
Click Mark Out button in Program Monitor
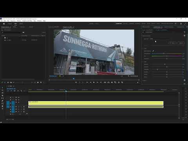(x=83, y=82)
